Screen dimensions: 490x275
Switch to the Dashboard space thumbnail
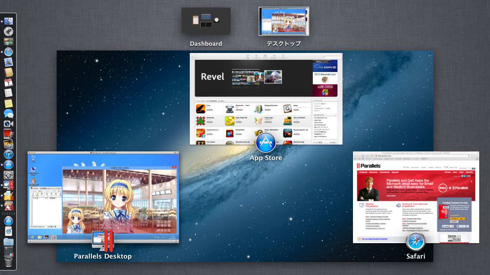tap(206, 21)
